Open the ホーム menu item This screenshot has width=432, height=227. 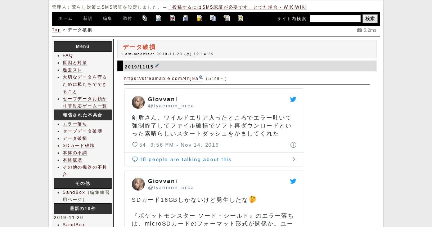66,19
